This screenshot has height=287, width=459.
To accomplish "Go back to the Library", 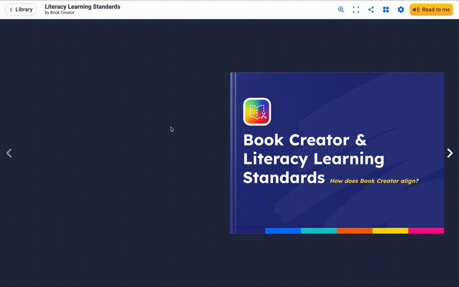I will pos(21,9).
